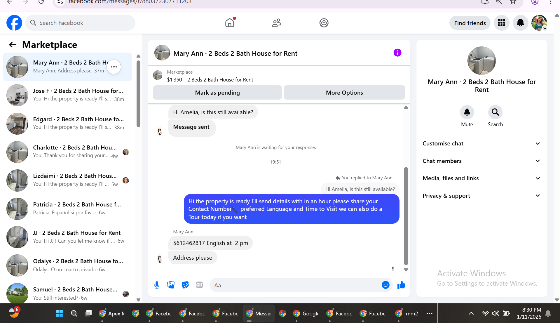The image size is (560, 323).
Task: Open the Friends icon in top navigation
Action: pos(277,23)
